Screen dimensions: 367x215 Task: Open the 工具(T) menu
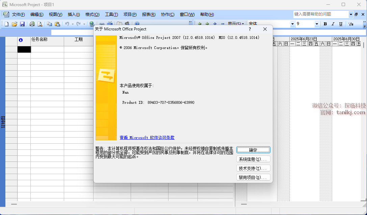click(111, 15)
